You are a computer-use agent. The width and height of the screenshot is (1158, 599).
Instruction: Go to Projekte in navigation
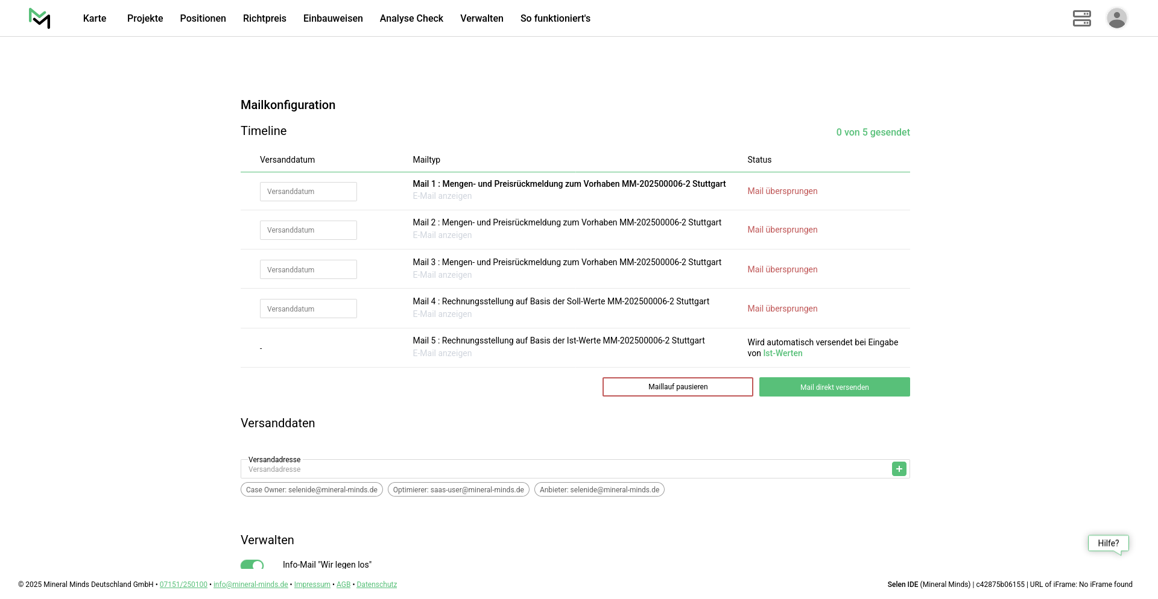tap(145, 18)
